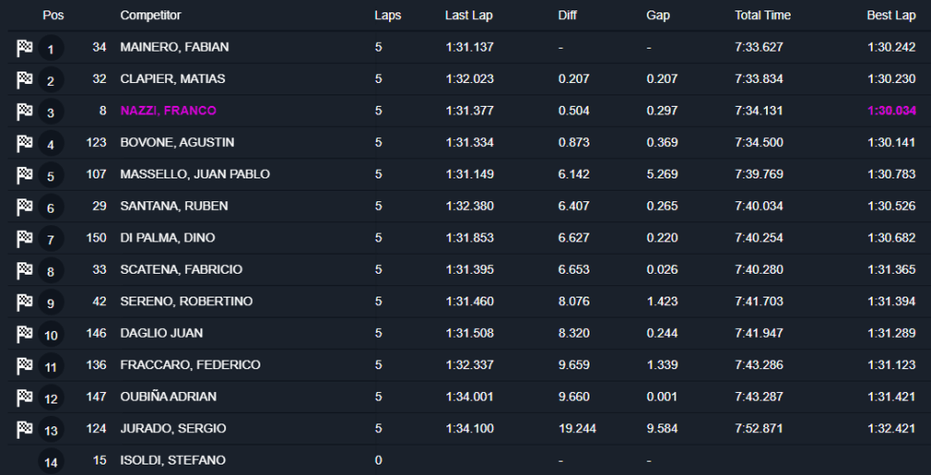
Task: Click the checkered flag for Massello, Juan Pablo
Action: click(24, 176)
